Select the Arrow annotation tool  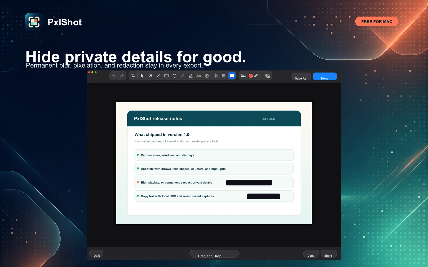(x=150, y=76)
